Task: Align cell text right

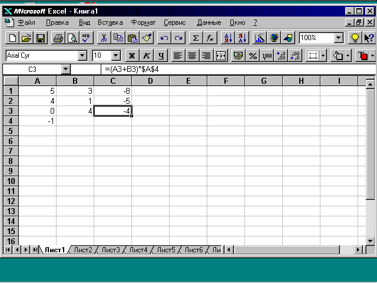Action: [206, 56]
